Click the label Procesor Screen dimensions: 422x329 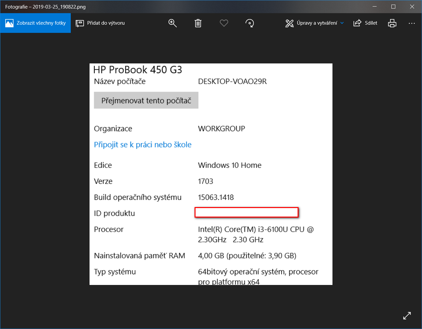click(x=109, y=229)
